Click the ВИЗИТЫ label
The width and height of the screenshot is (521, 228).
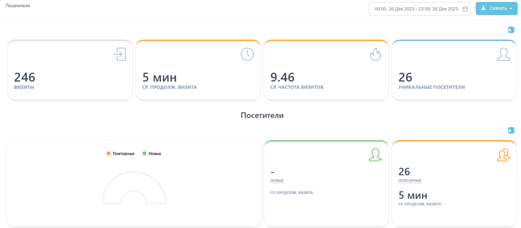pyautogui.click(x=24, y=87)
